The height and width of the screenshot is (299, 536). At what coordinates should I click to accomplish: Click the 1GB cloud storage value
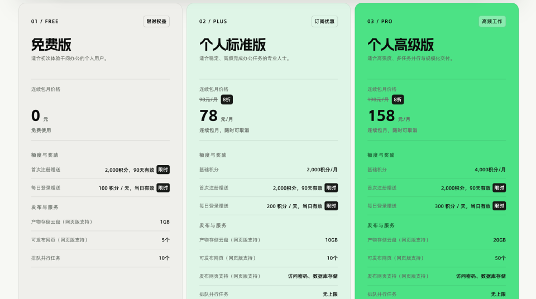coord(165,222)
